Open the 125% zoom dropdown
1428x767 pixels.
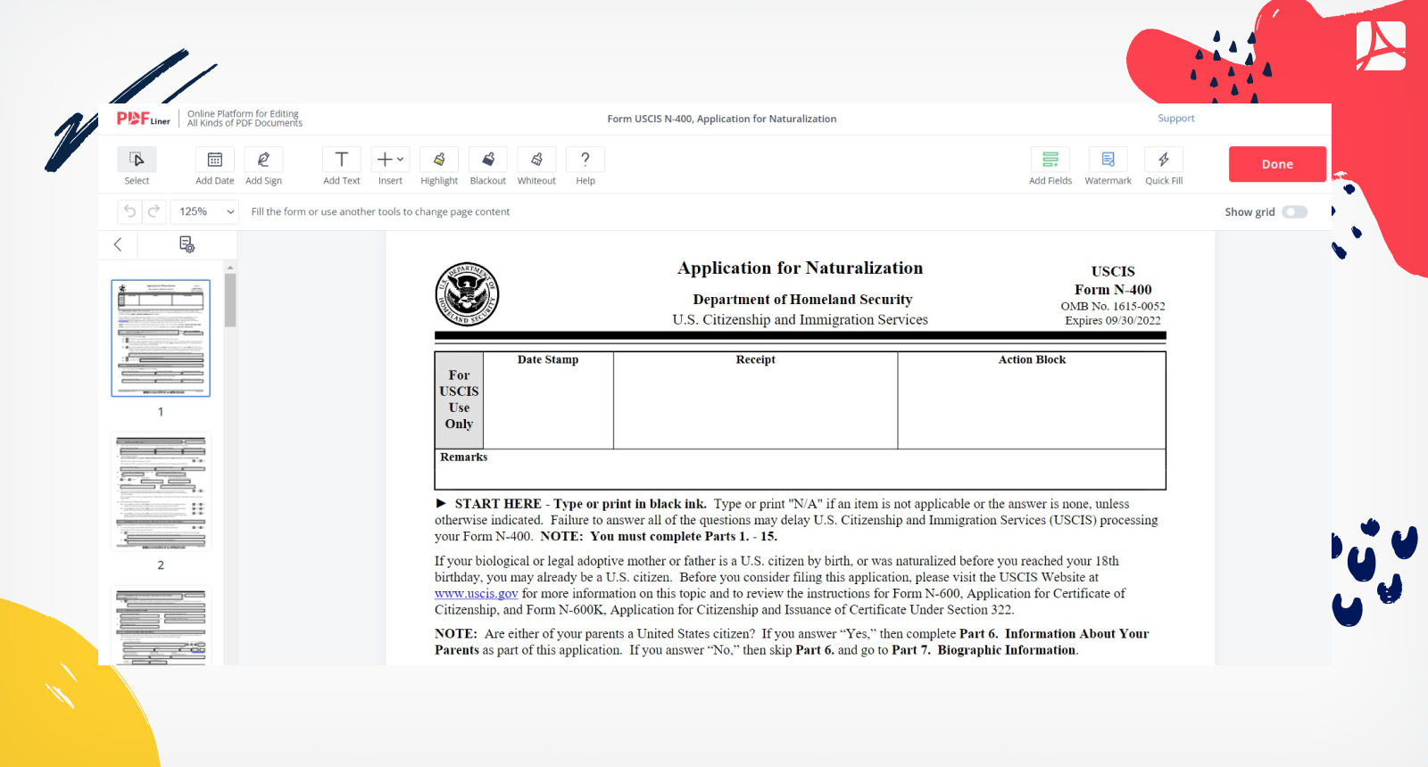[206, 211]
